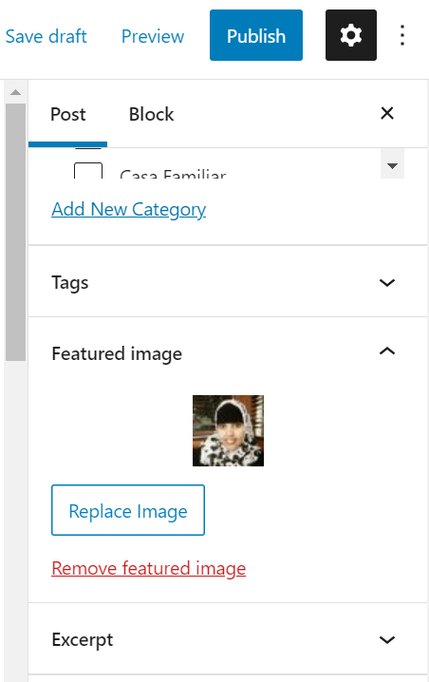Click the categories list down scroll arrow

[393, 166]
